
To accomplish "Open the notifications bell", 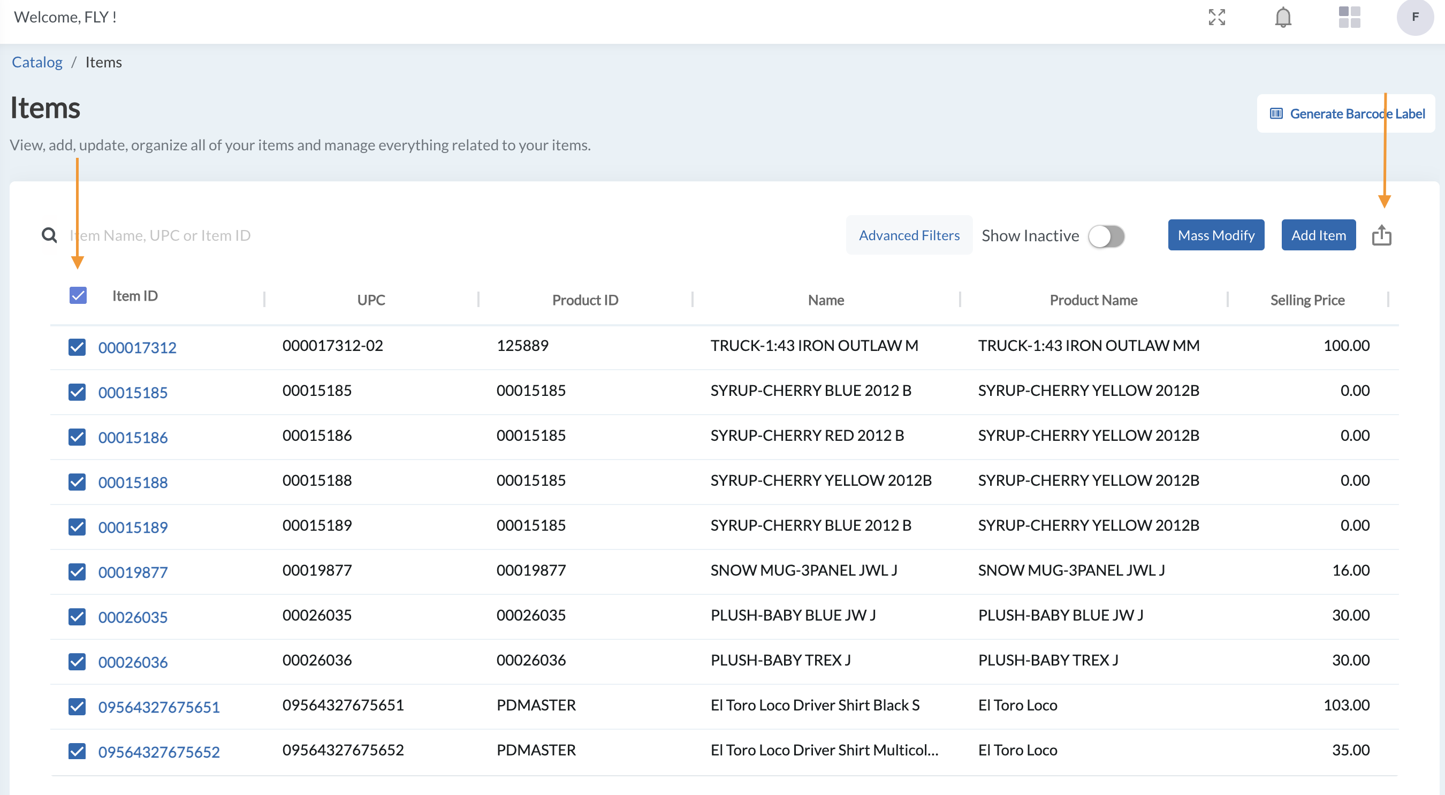I will [1283, 17].
